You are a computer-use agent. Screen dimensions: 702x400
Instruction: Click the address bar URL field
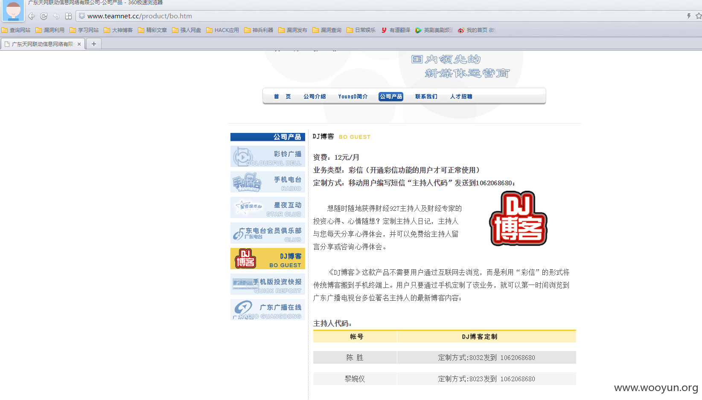380,16
